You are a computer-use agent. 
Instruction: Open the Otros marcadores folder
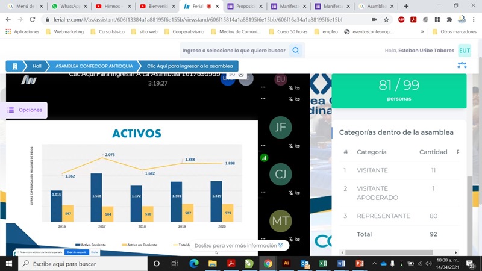click(x=454, y=31)
